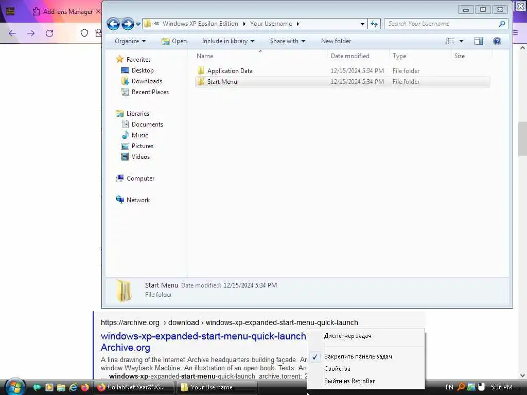Image resolution: width=527 pixels, height=395 pixels.
Task: Click orange magnifier tray icon
Action: pos(461,387)
